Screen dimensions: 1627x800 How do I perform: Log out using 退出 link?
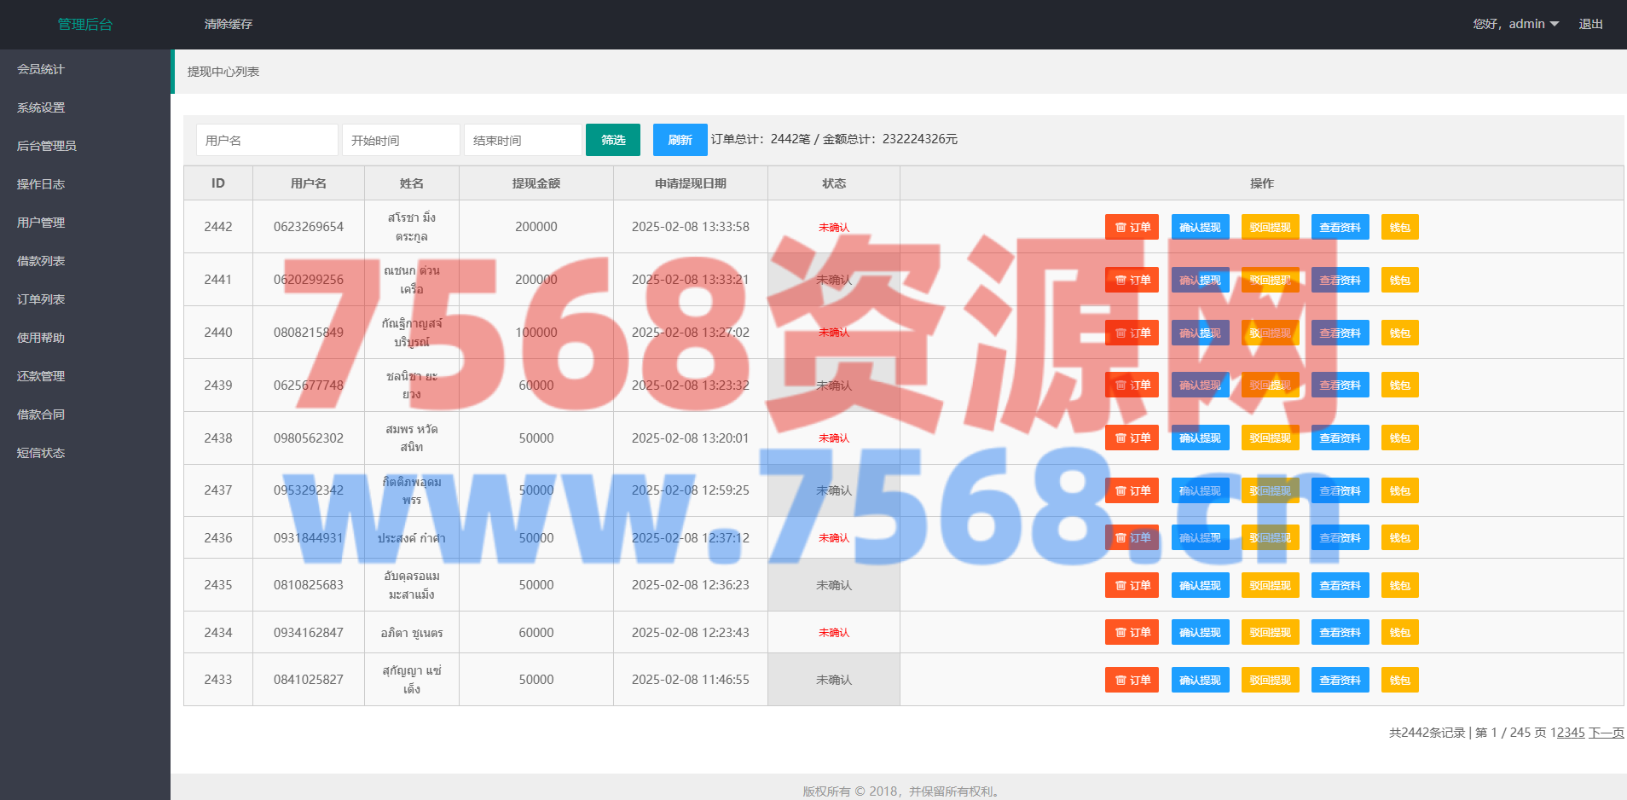[1590, 24]
